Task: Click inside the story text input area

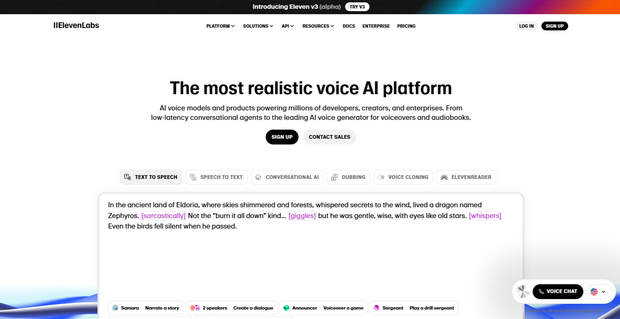Action: tap(311, 246)
